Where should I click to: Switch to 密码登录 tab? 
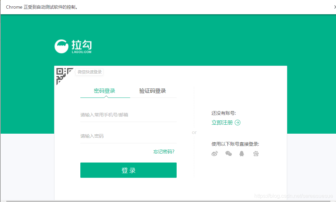[105, 91]
